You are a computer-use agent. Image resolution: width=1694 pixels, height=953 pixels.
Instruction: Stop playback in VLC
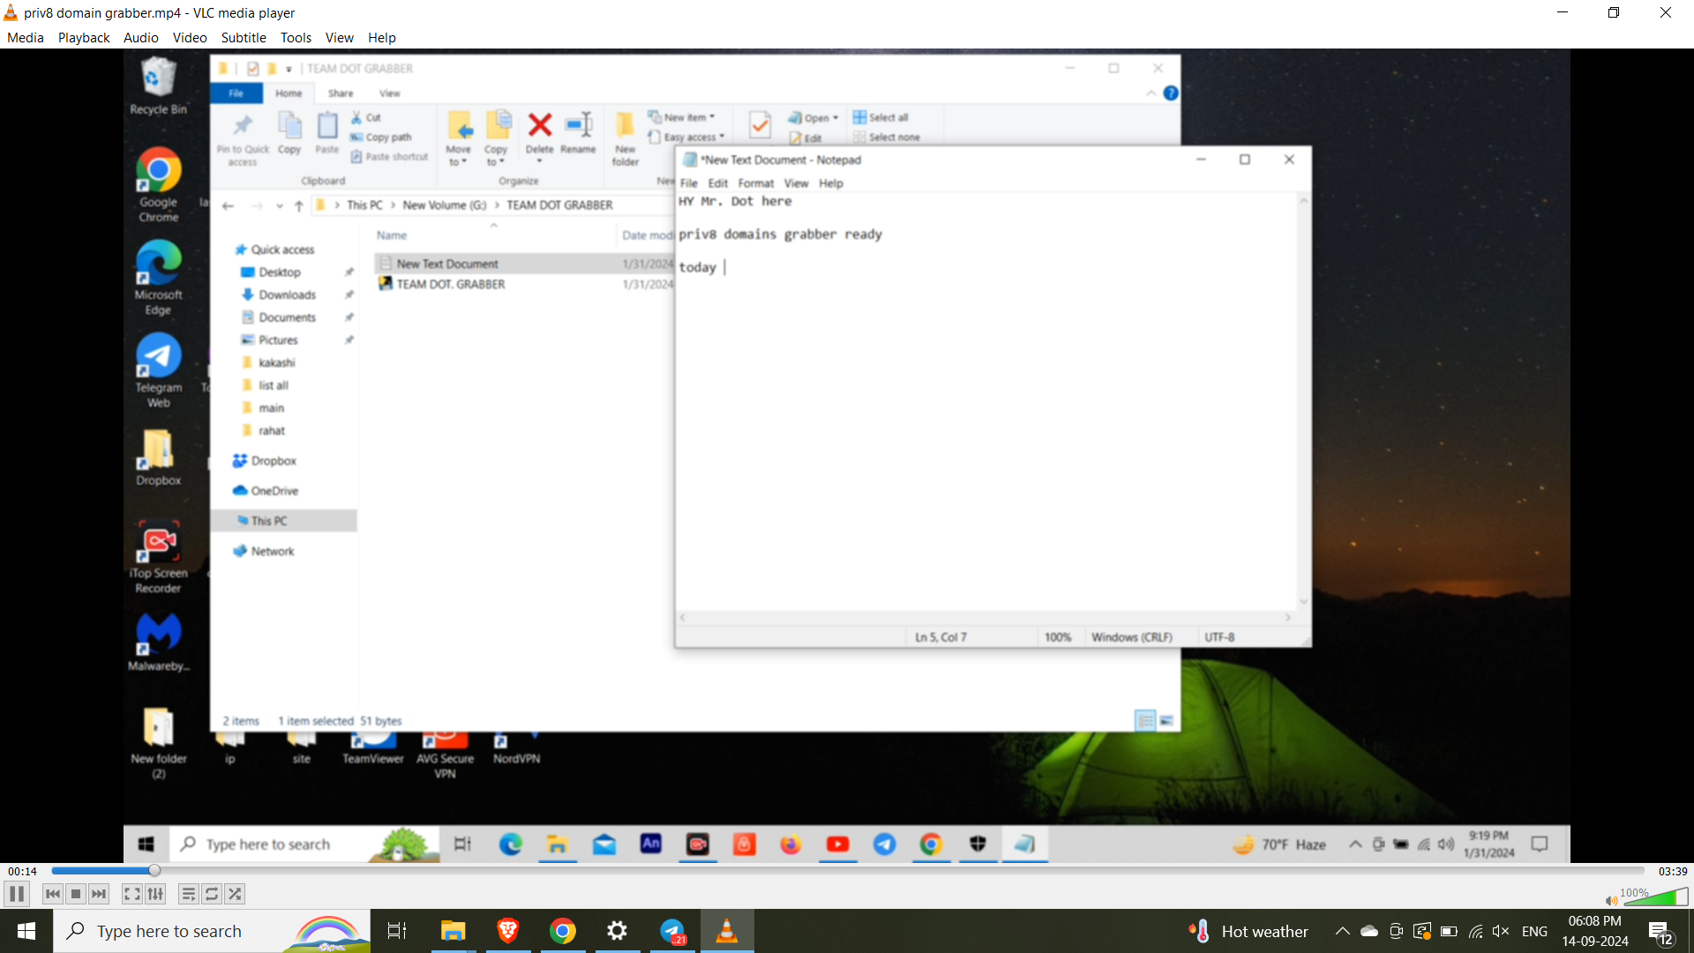pyautogui.click(x=76, y=894)
